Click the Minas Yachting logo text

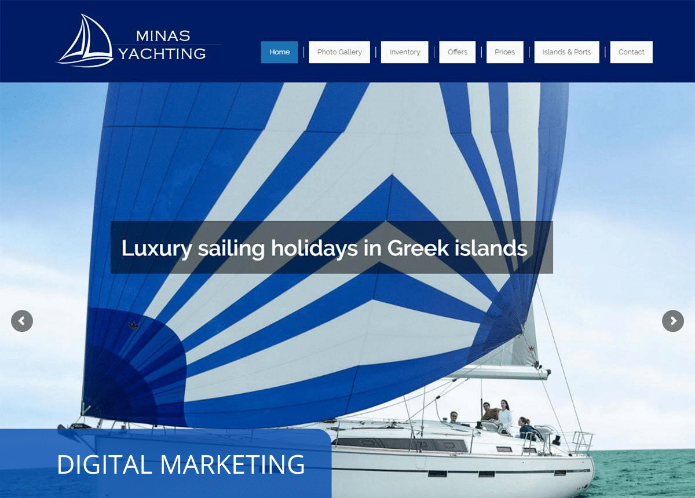pyautogui.click(x=162, y=45)
